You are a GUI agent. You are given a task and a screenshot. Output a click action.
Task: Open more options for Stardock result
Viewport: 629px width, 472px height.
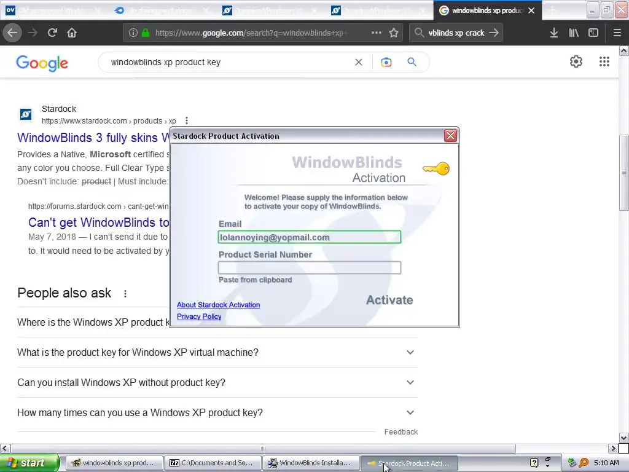coord(187,121)
